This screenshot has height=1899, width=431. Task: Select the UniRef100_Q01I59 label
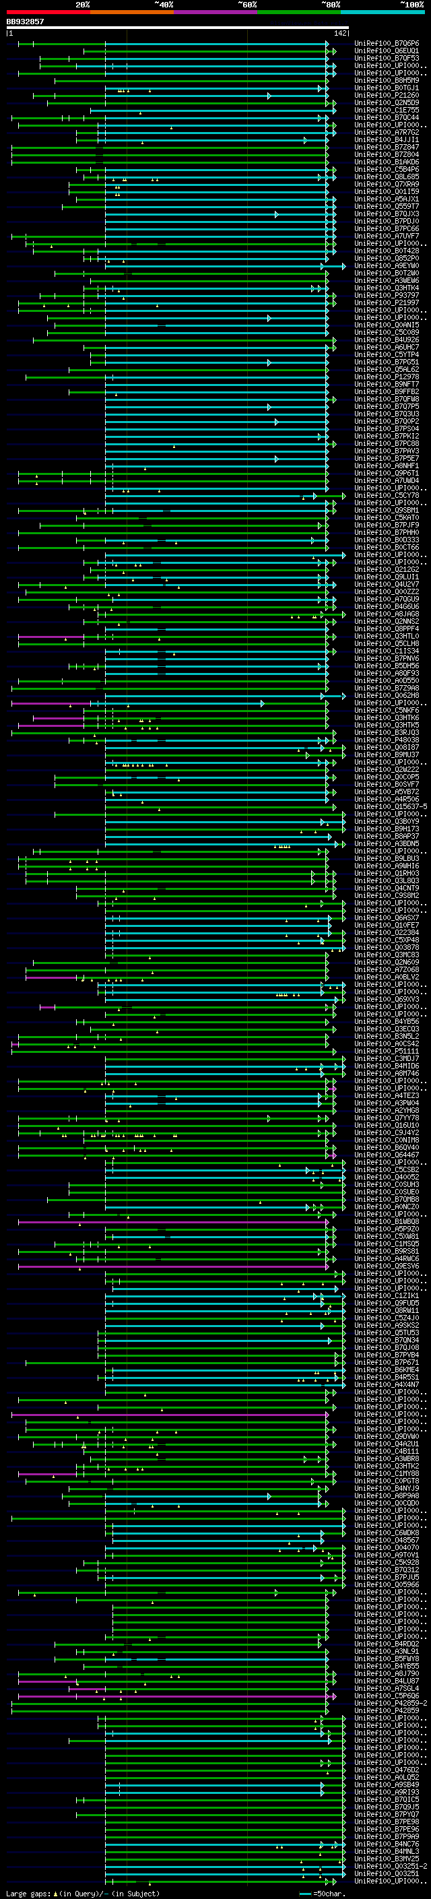pos(387,192)
